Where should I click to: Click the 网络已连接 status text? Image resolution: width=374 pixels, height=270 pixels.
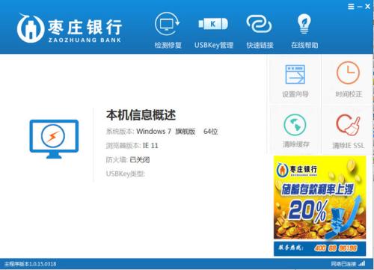click(x=343, y=264)
